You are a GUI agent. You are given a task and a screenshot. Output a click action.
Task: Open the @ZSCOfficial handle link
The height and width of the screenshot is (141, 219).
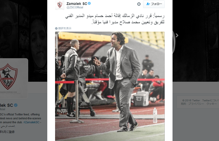pyautogui.click(x=75, y=7)
